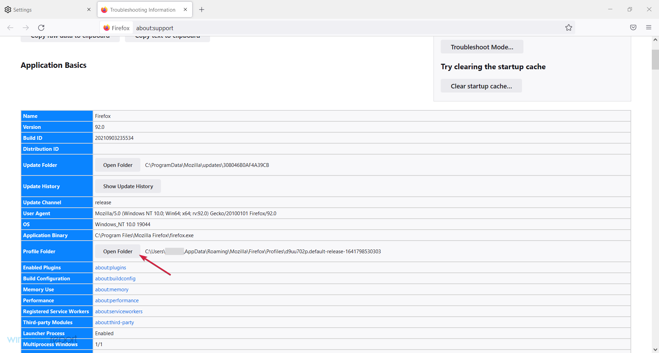Switch to the Settings tab
This screenshot has width=659, height=353.
[48, 10]
